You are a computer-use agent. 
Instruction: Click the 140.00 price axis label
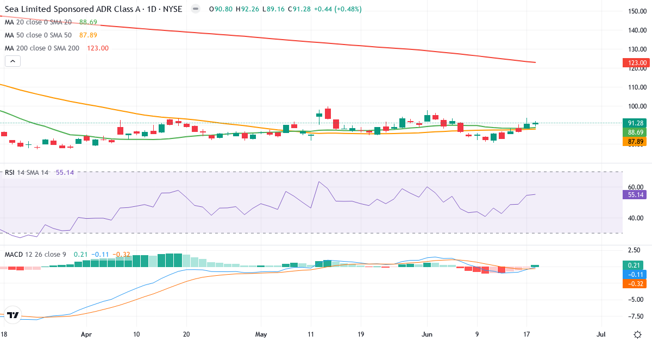coord(637,30)
